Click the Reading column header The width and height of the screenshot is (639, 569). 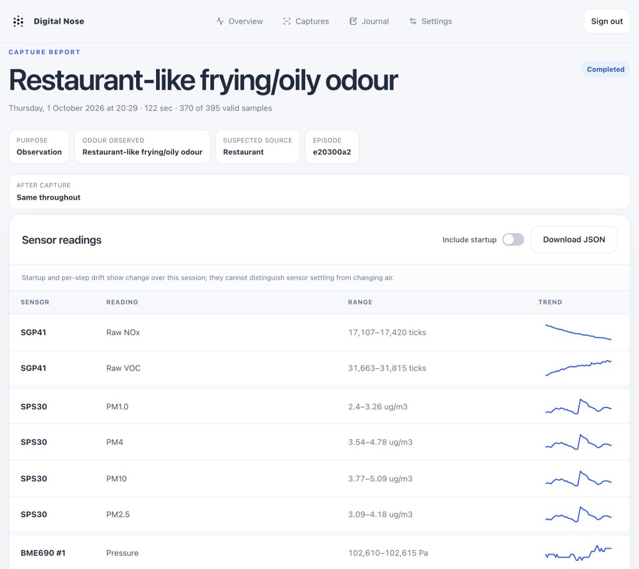click(x=122, y=302)
